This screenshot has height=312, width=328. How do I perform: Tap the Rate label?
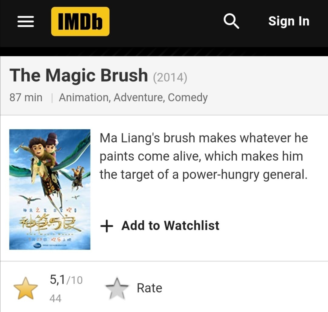coord(149,288)
